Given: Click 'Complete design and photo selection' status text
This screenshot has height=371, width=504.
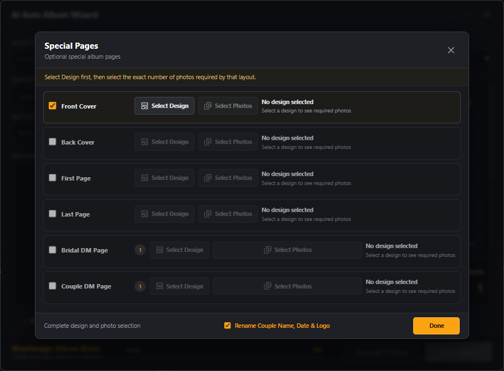Looking at the screenshot, I should click(92, 326).
